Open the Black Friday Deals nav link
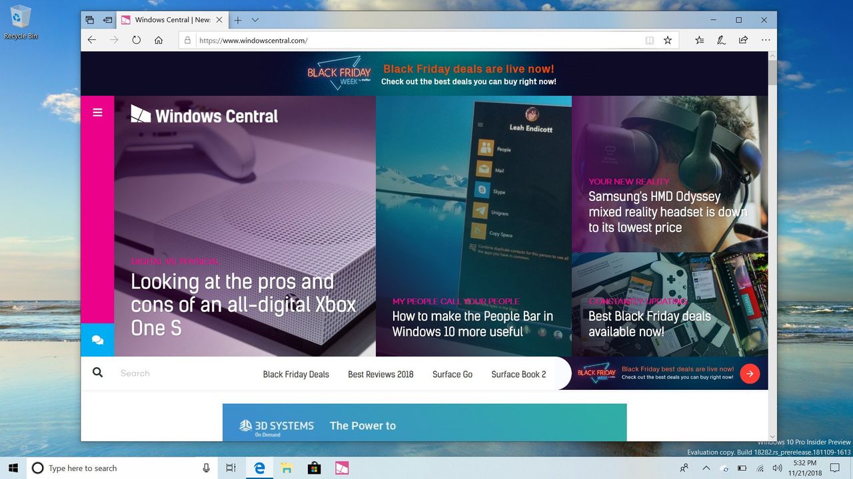The width and height of the screenshot is (853, 479). [296, 374]
